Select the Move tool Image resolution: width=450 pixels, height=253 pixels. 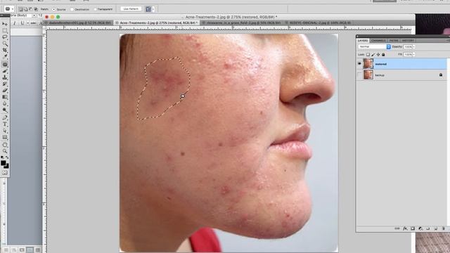point(5,24)
